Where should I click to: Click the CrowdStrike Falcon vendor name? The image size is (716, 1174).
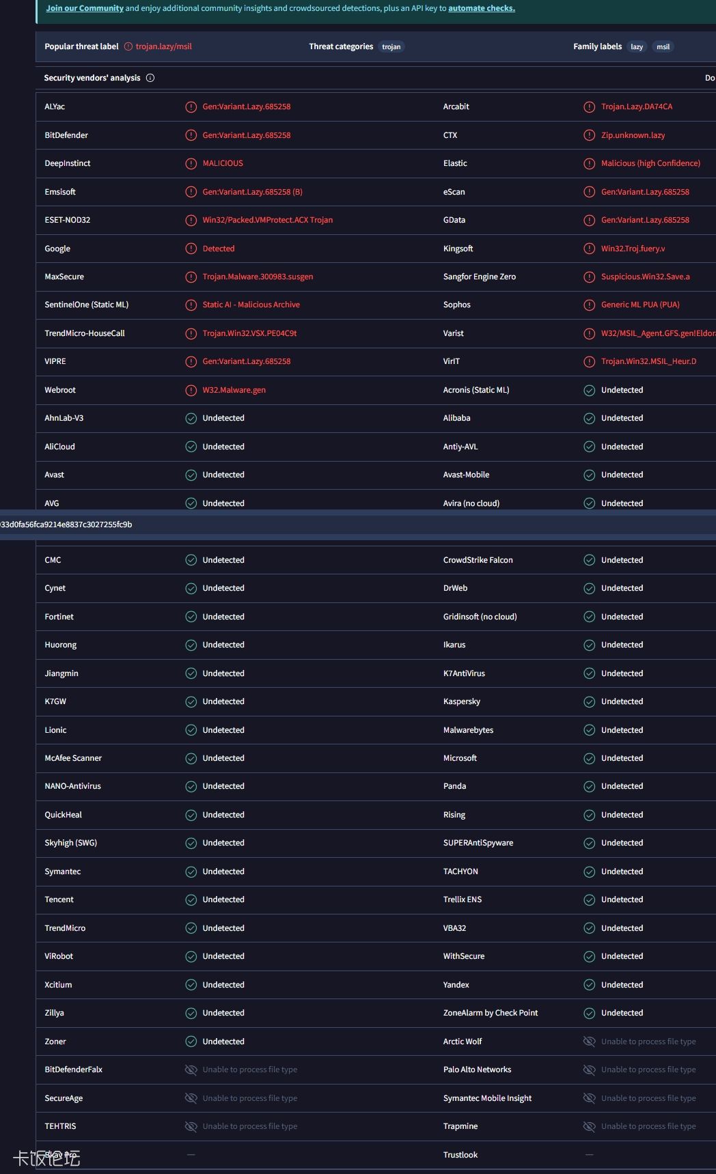point(478,560)
